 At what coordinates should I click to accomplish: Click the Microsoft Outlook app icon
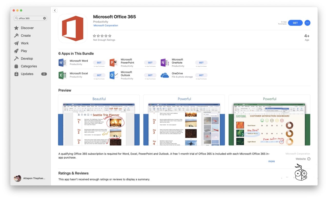tap(114, 75)
